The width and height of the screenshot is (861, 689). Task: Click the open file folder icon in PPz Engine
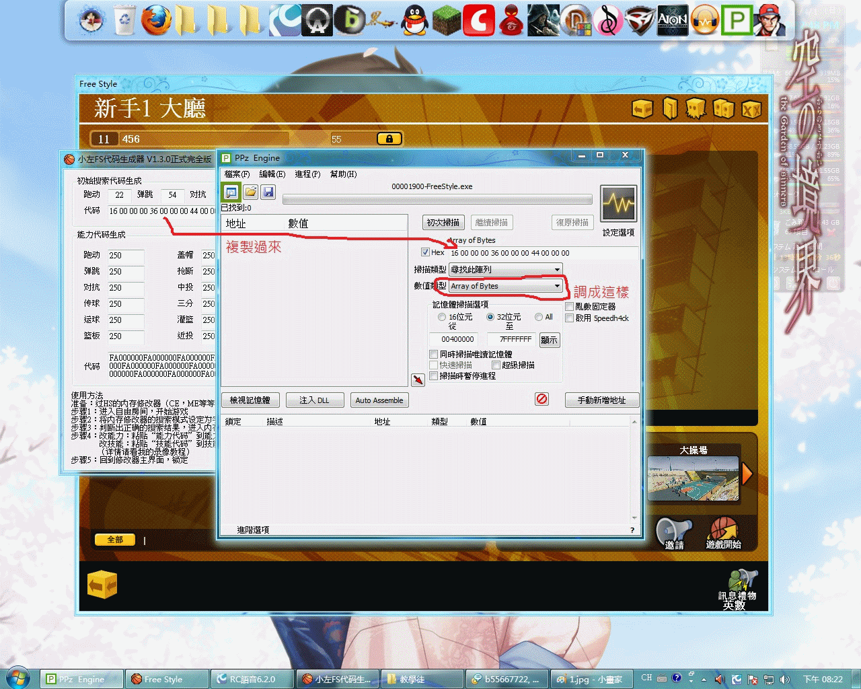click(x=250, y=192)
